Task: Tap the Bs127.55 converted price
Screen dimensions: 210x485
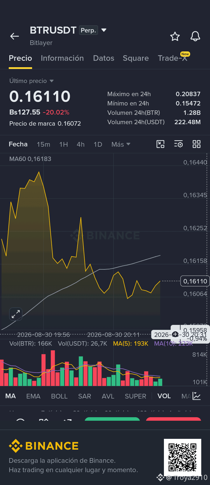Action: click(x=25, y=112)
